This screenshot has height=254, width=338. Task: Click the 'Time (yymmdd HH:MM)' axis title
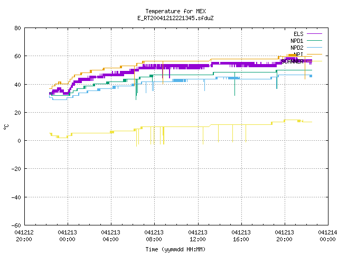(175, 249)
